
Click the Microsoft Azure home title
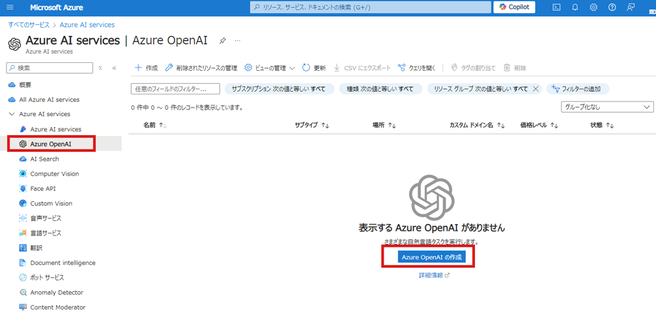pos(56,7)
